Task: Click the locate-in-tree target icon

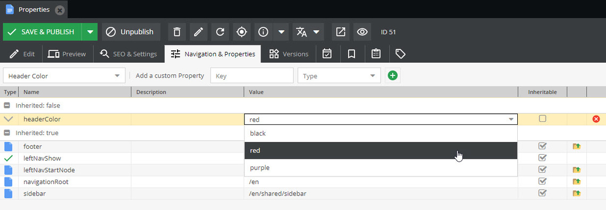Action: point(241,32)
